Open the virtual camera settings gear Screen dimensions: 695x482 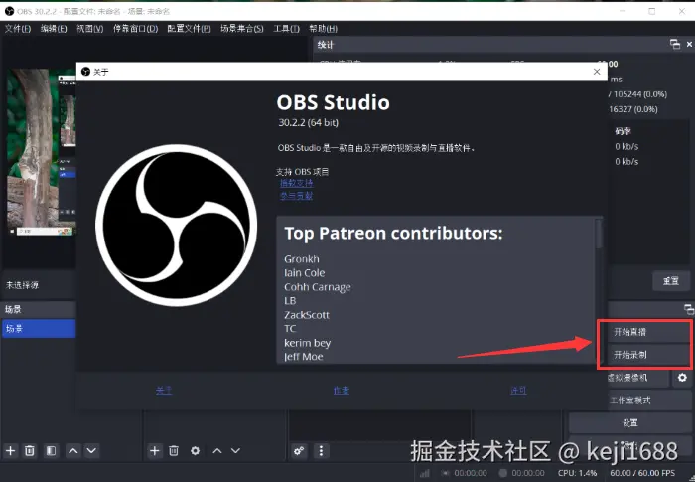point(682,378)
